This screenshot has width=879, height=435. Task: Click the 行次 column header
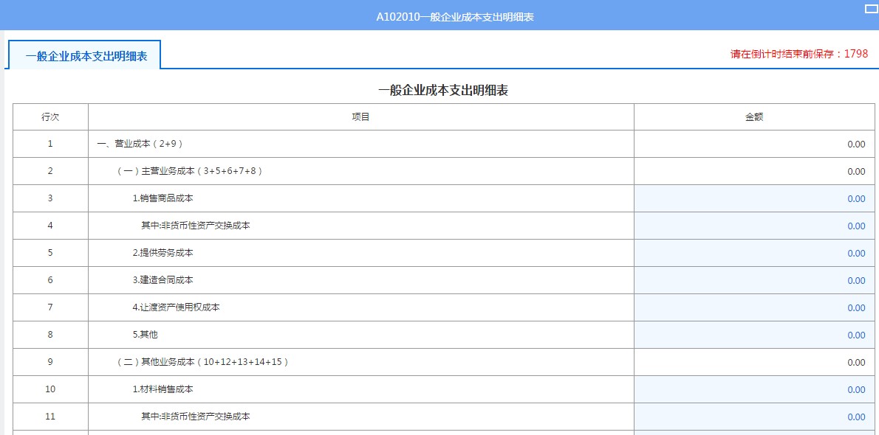49,116
